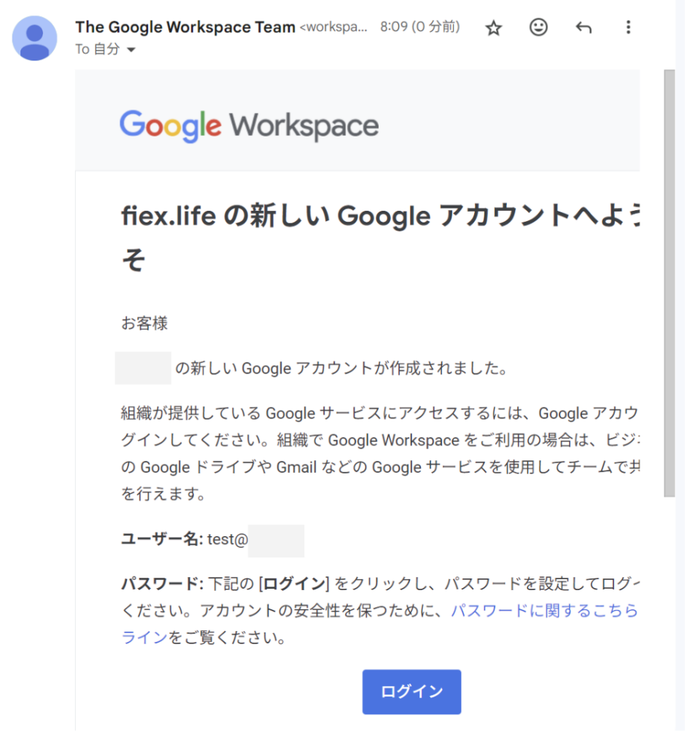
Task: Click the blue ライン link text
Action: tap(144, 638)
